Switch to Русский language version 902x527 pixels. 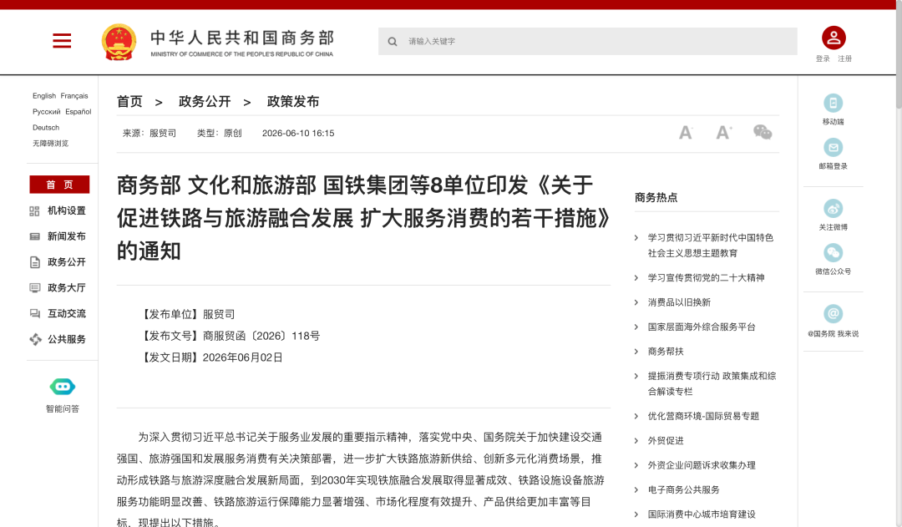pos(46,112)
